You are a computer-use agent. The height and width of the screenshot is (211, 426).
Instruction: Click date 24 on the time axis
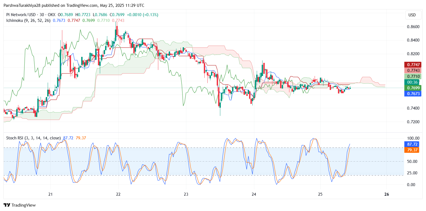click(x=254, y=195)
